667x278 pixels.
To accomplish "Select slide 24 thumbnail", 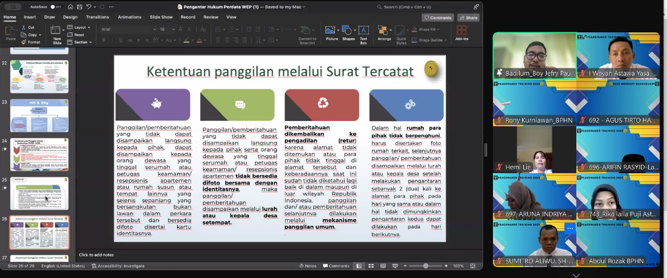I will tap(39, 154).
